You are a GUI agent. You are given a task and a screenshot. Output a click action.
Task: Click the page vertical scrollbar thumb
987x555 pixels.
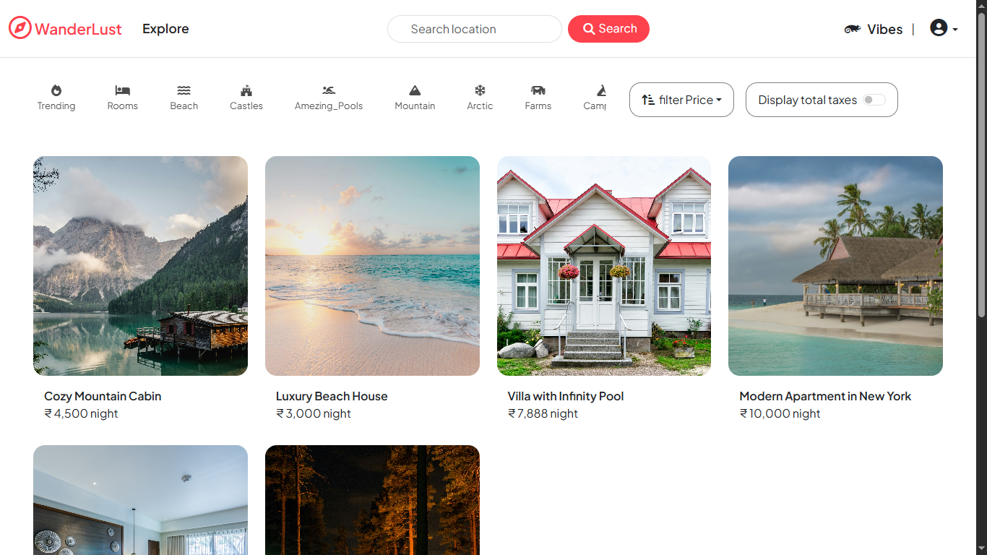(981, 164)
